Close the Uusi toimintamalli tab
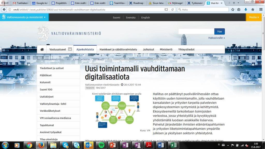Screen dimensions: 265x149 tap(222, 3)
